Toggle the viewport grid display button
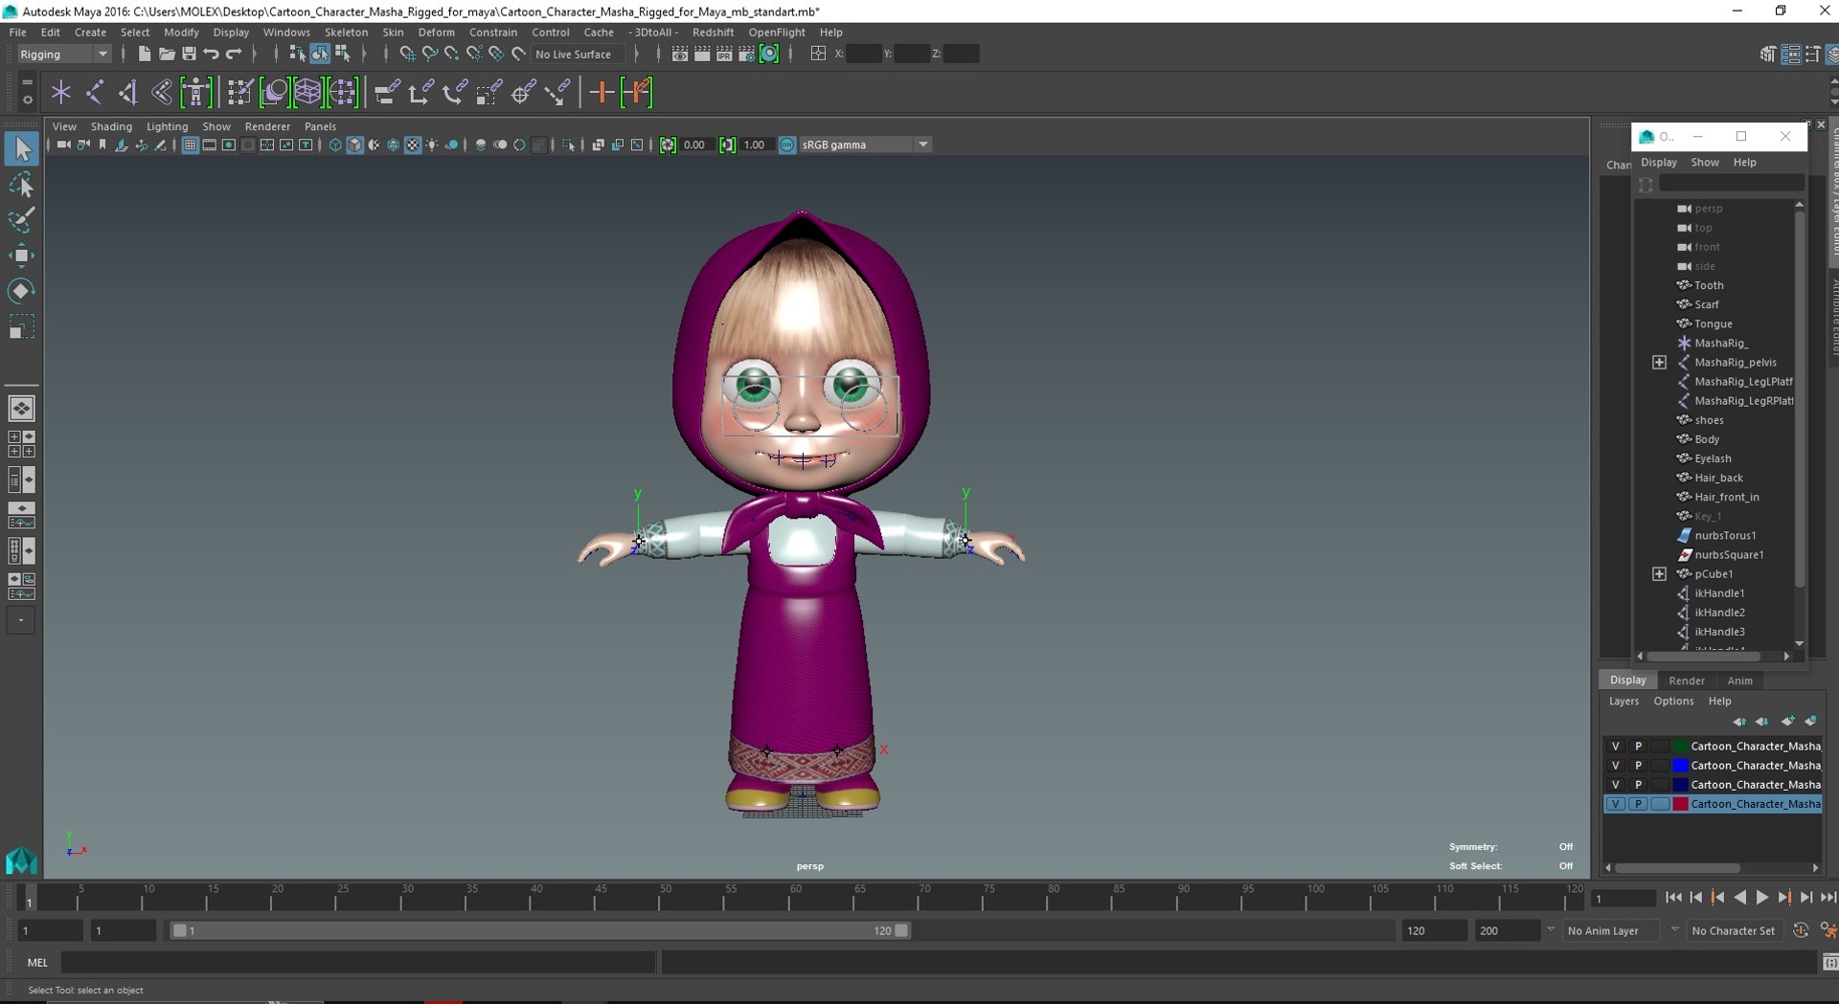The width and height of the screenshot is (1839, 1004). (x=190, y=145)
